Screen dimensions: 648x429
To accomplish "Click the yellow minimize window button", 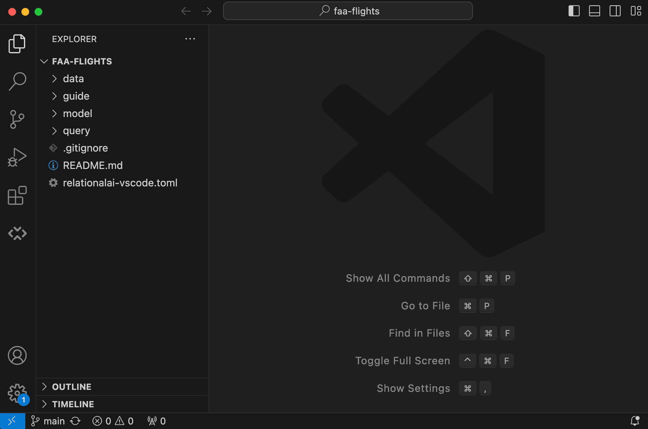I will (25, 12).
